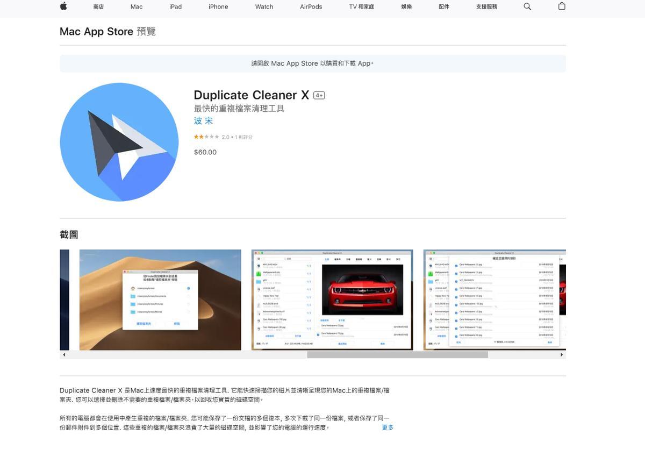Open the shopping bag icon
Image resolution: width=645 pixels, height=449 pixels.
pos(562,6)
